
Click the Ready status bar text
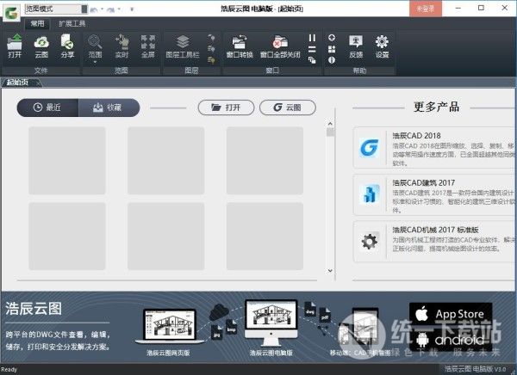pyautogui.click(x=9, y=370)
